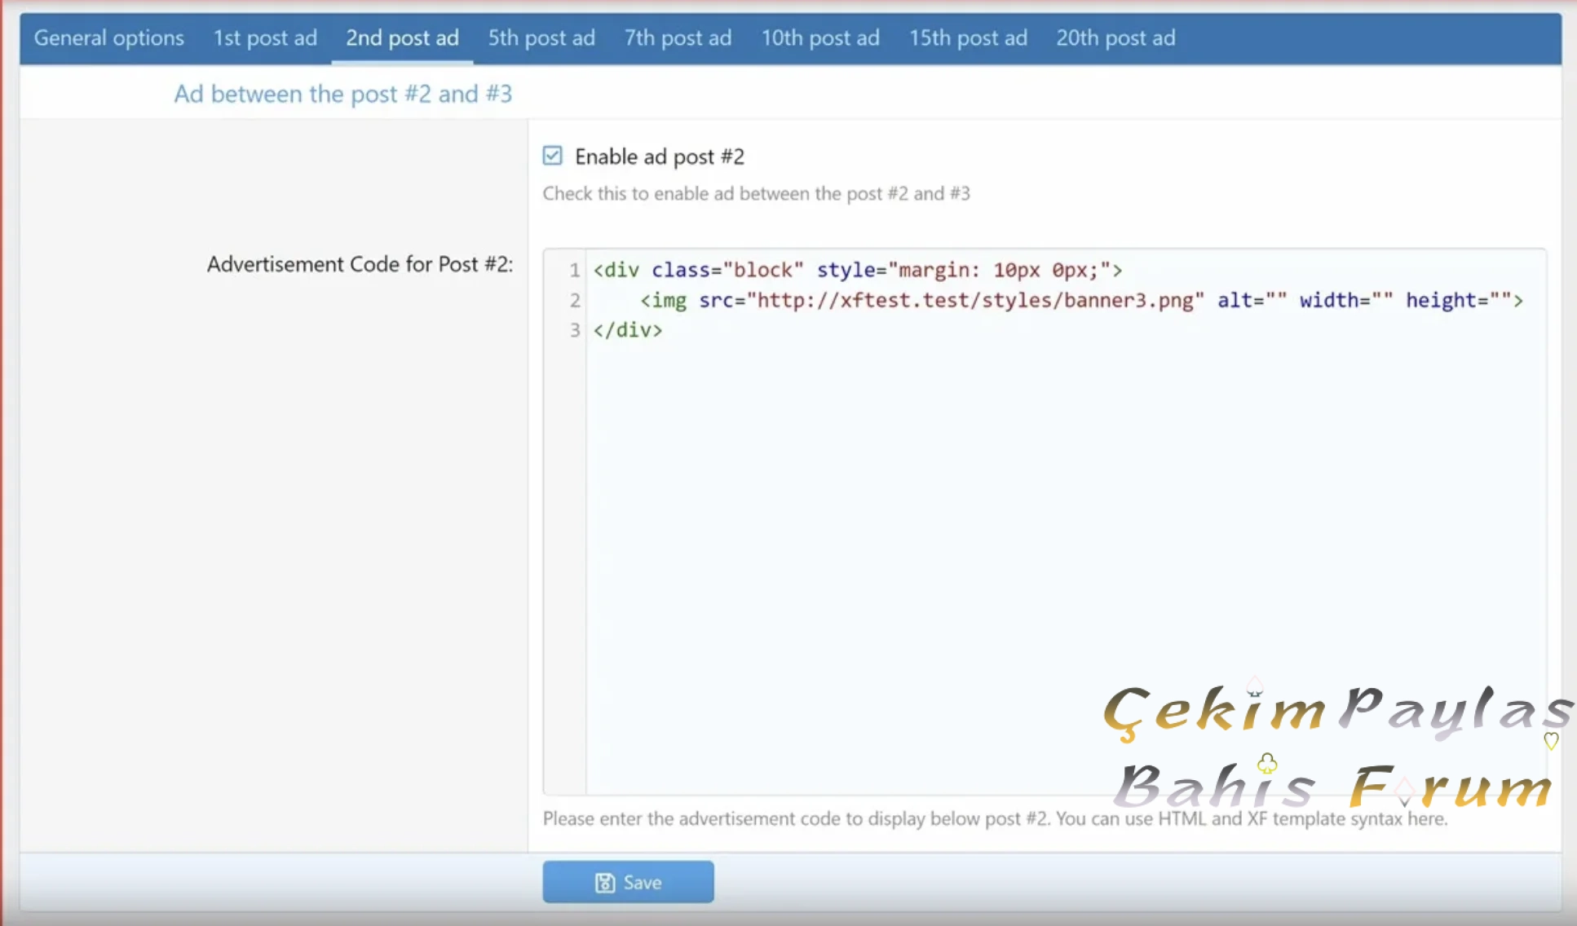The image size is (1577, 926).
Task: Click line number 2 in the code editor
Action: [575, 301]
